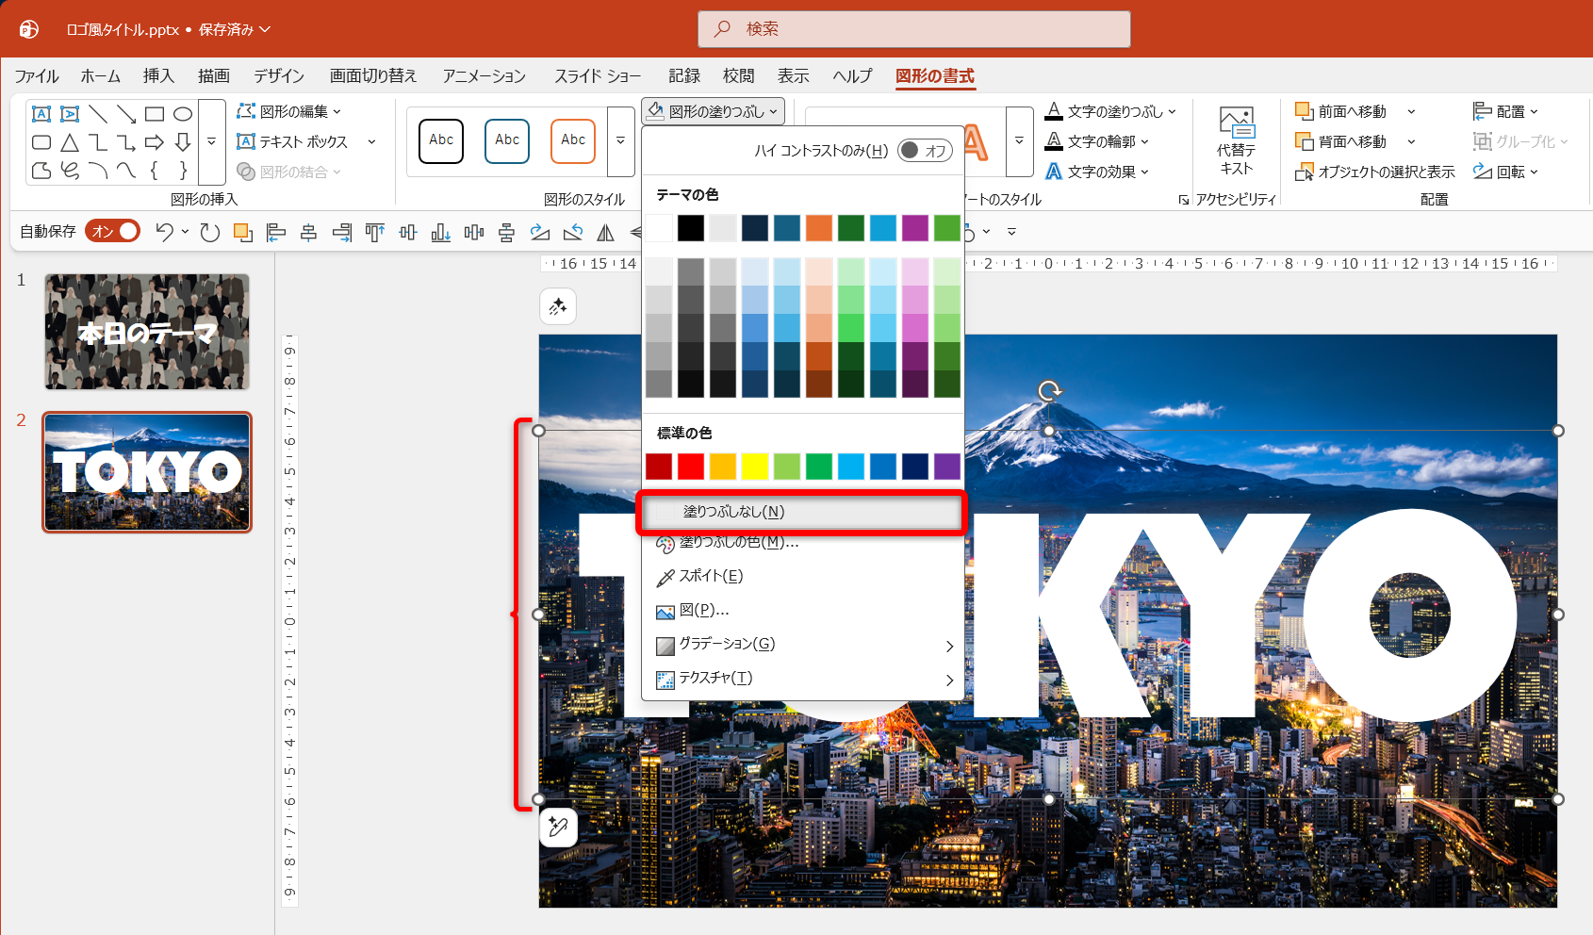Open the 代替テキスト alt text tool

1236,141
